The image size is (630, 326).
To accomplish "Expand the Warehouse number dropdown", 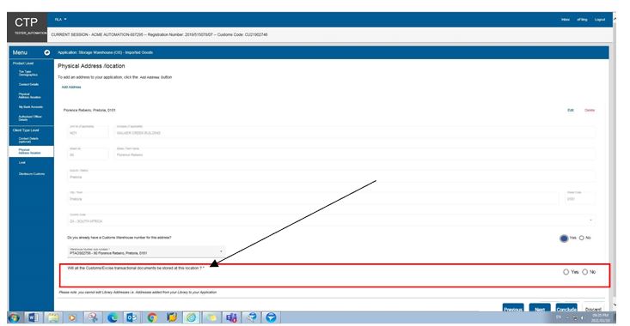I will 145,251.
